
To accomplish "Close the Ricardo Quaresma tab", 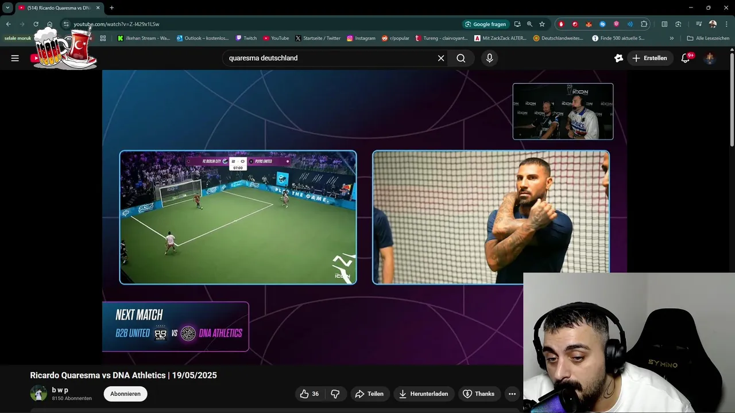I will [98, 8].
